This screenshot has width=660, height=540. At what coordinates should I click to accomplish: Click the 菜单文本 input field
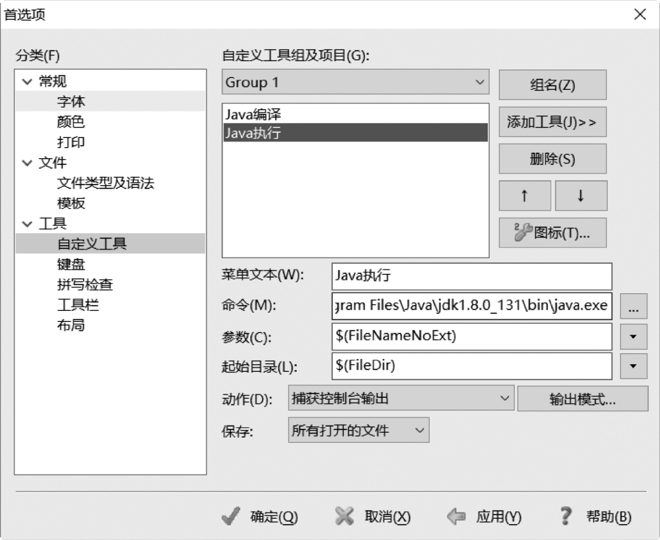click(472, 276)
